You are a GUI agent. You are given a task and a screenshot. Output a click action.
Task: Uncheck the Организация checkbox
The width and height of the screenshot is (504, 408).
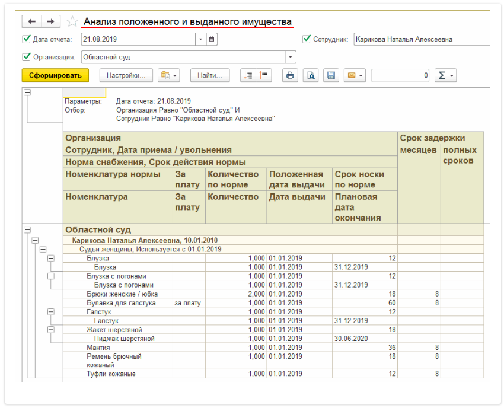[x=26, y=57]
